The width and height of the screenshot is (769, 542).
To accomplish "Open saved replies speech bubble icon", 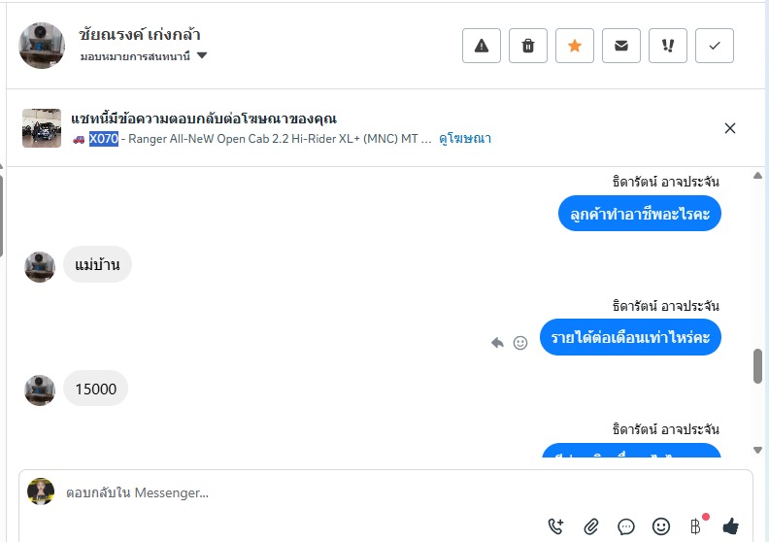I will (x=626, y=526).
